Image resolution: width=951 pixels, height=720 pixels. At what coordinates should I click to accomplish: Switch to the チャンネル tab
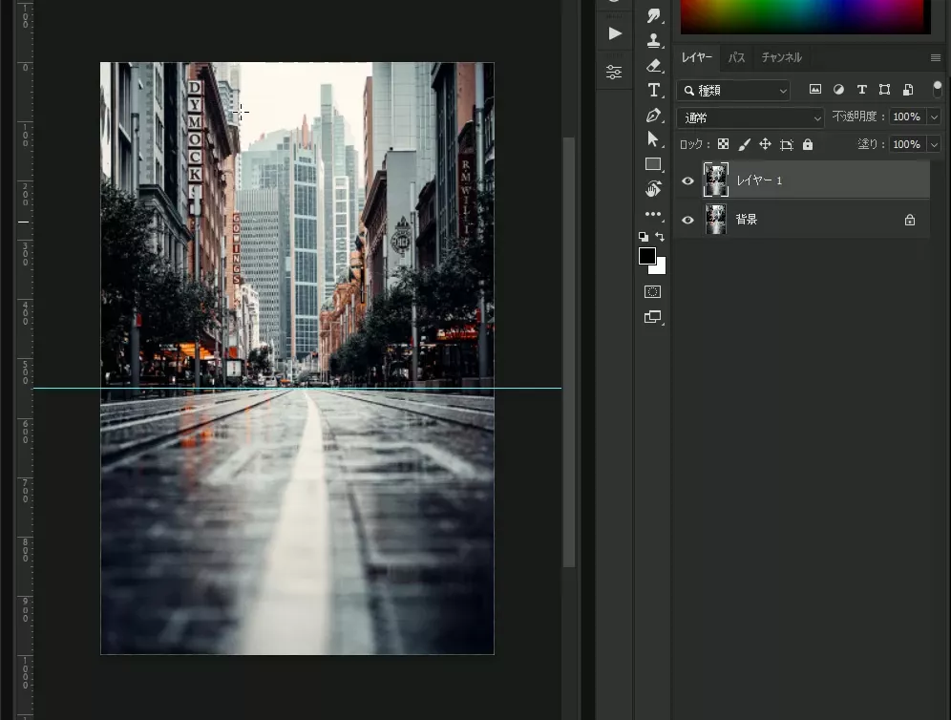click(x=781, y=57)
